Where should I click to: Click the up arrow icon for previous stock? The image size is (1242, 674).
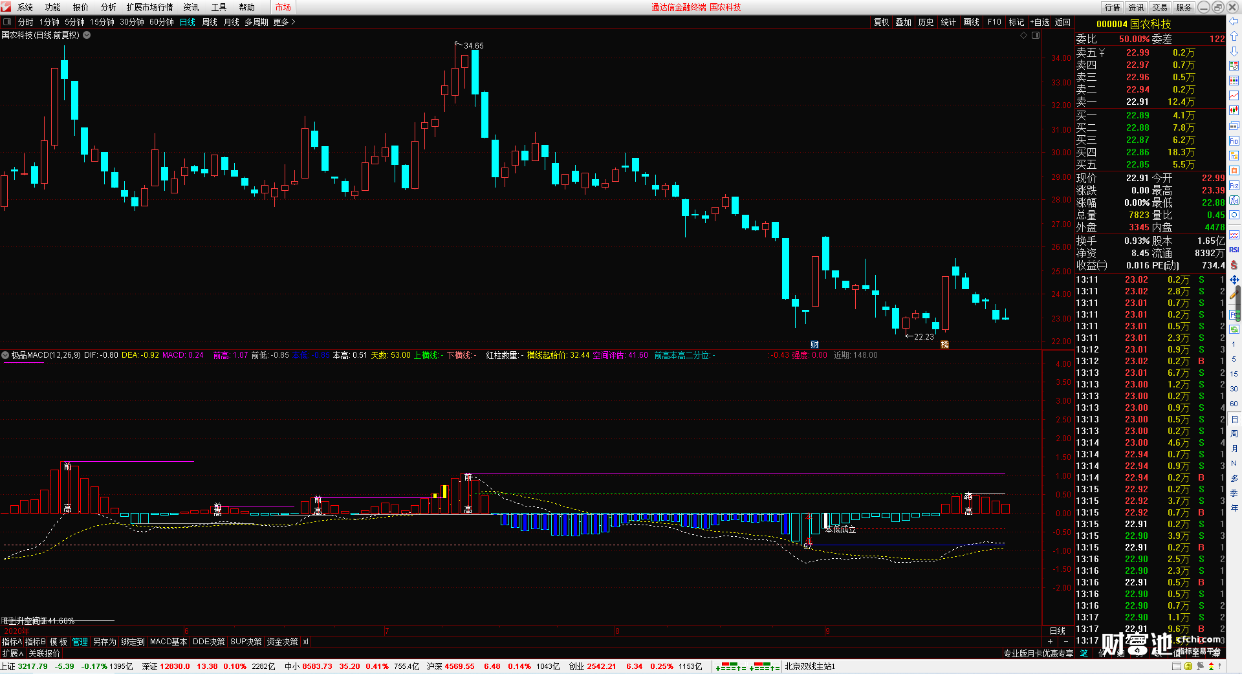pos(1234,36)
